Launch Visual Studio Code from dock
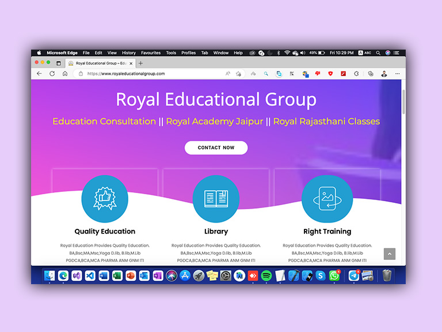The height and width of the screenshot is (332, 442). tap(90, 276)
